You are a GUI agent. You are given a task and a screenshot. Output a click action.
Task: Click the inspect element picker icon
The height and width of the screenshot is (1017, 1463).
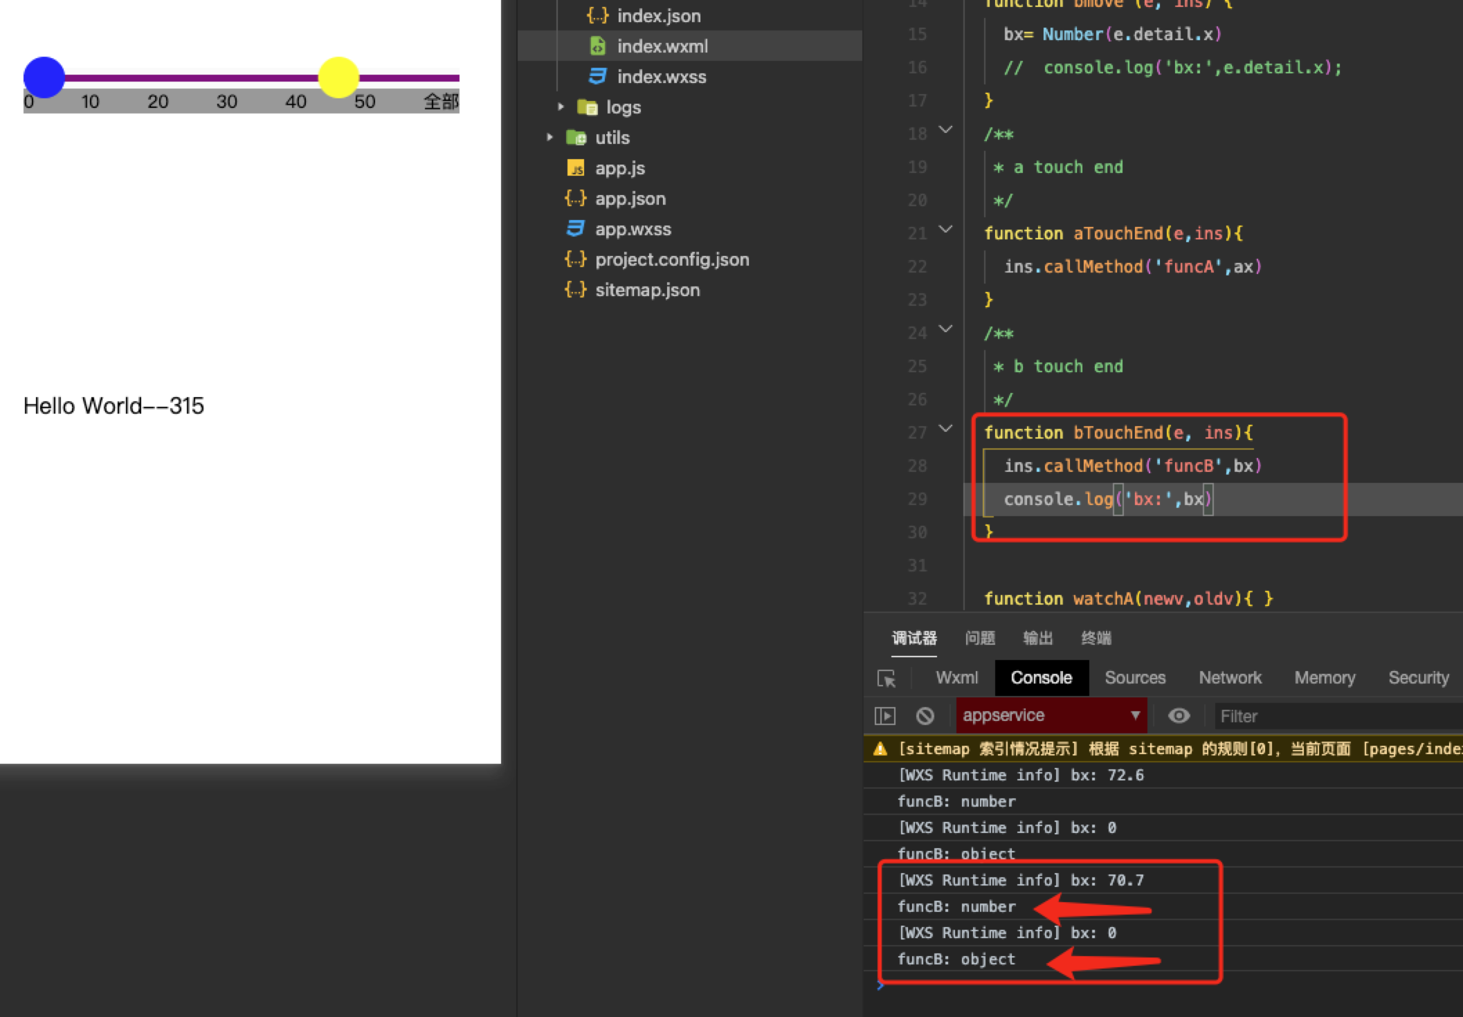(x=887, y=678)
